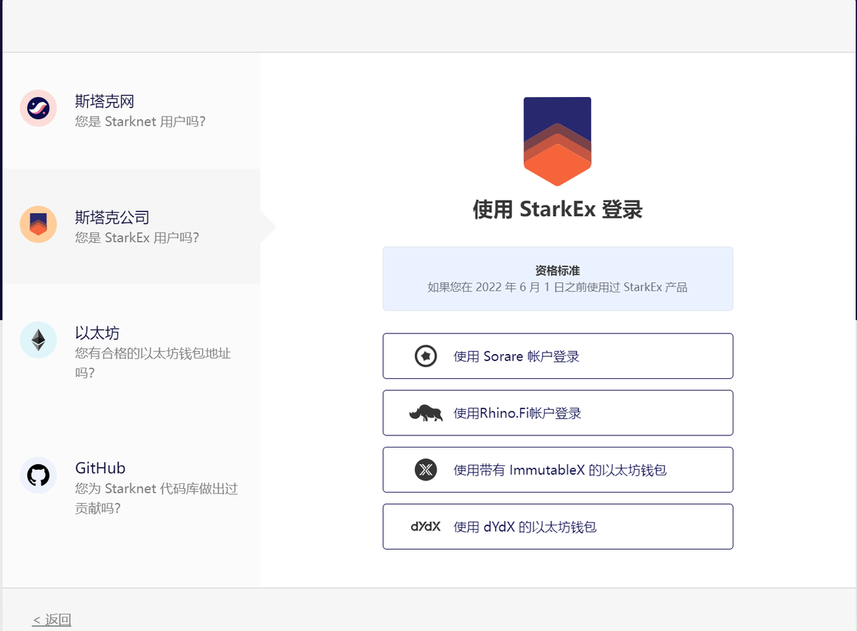Click the dYdX logo icon
Image resolution: width=857 pixels, height=631 pixels.
424,526
